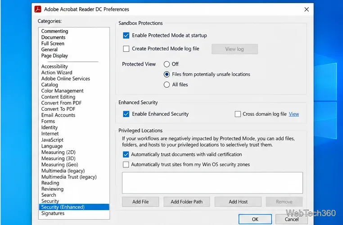
Task: Open the Full Screen category
Action: 53,44
